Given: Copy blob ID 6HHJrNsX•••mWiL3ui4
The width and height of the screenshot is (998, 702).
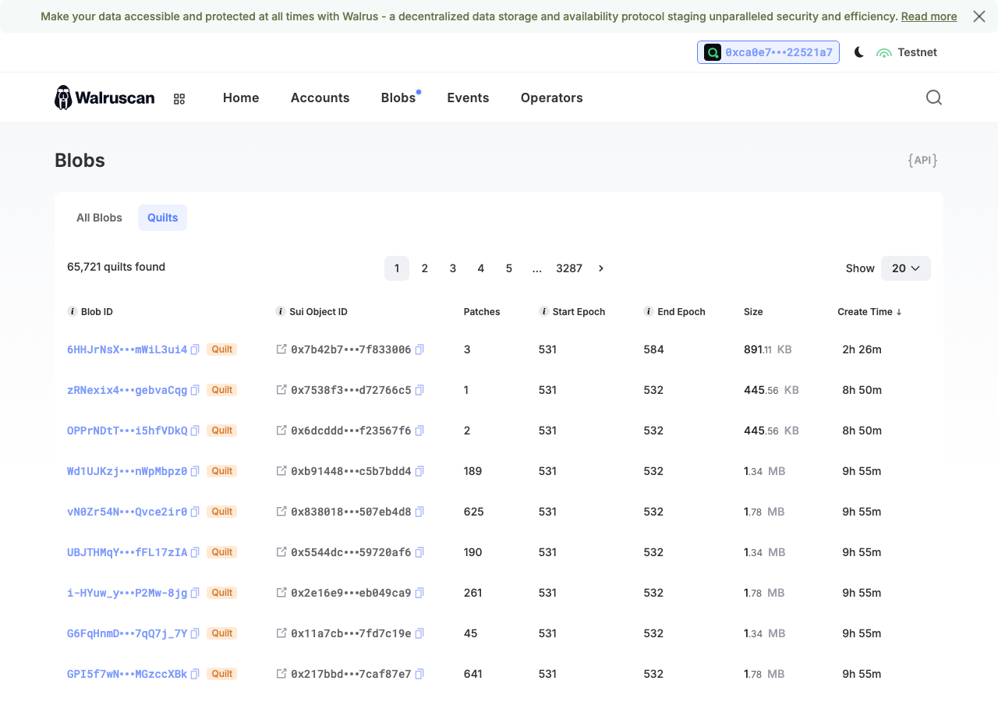Looking at the screenshot, I should [196, 349].
